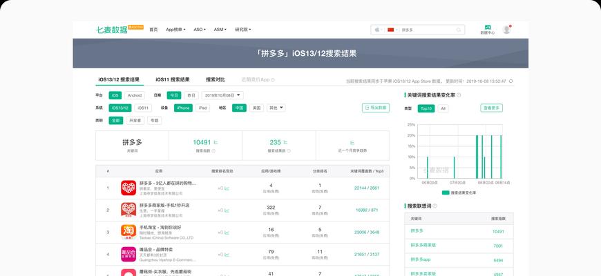Expand the 研究院 menu
Image resolution: width=601 pixels, height=276 pixels.
pos(242,30)
